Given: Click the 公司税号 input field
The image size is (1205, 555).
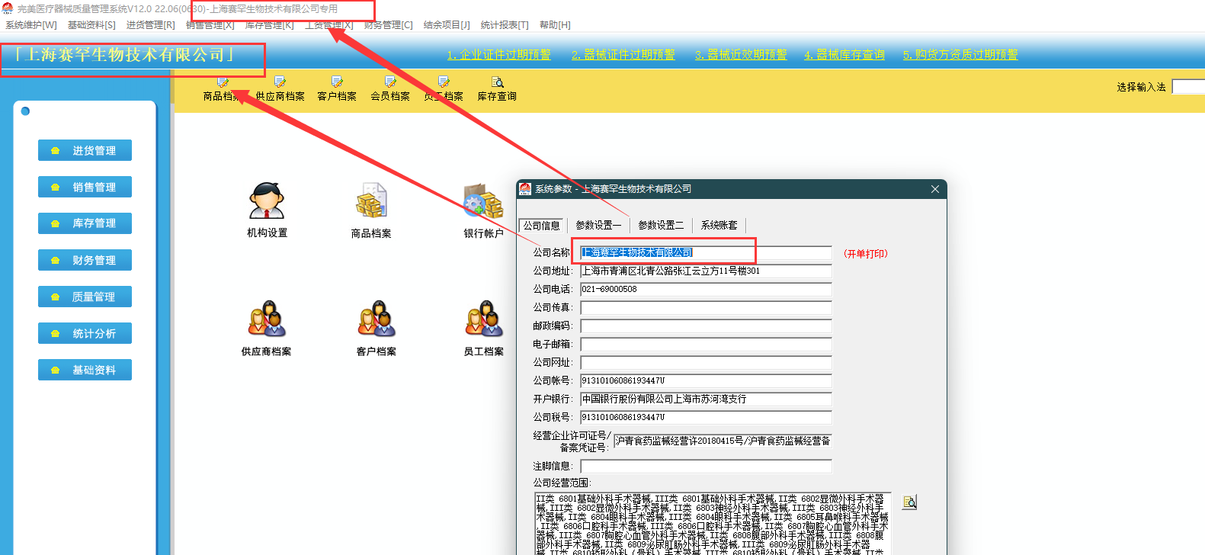Looking at the screenshot, I should click(706, 417).
